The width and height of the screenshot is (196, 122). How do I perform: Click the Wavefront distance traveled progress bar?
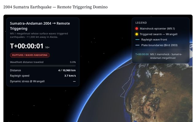pos(43,66)
